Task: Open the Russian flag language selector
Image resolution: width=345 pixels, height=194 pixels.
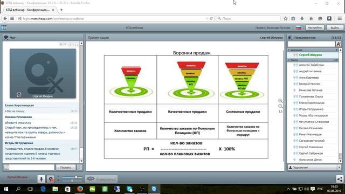Action: (298, 27)
